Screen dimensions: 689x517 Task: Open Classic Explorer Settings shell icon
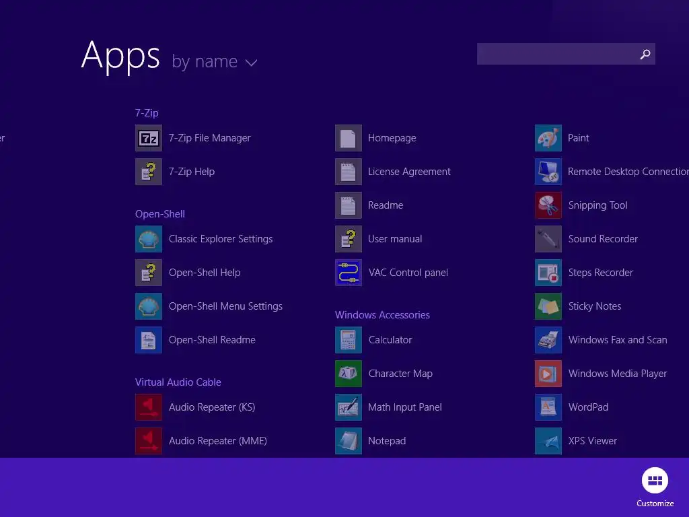point(149,239)
